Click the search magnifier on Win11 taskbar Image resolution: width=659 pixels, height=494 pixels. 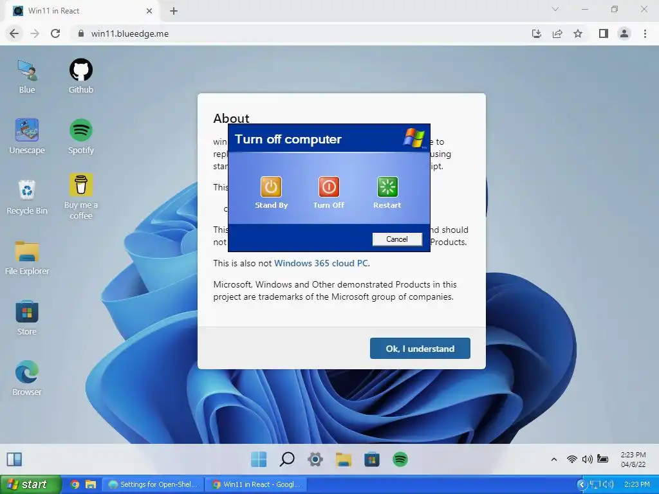click(287, 459)
